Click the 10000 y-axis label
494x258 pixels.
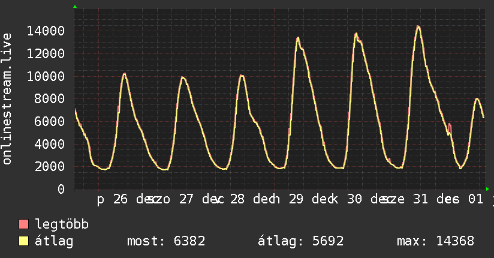pyautogui.click(x=46, y=76)
